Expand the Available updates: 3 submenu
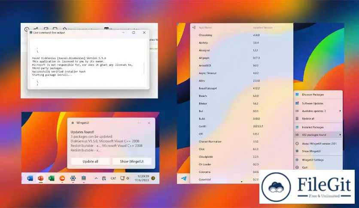The image size is (359, 208). pos(318,111)
